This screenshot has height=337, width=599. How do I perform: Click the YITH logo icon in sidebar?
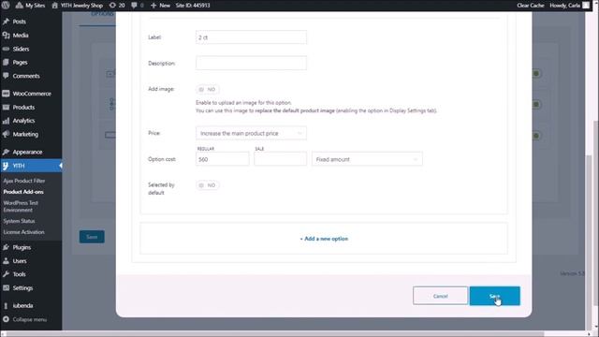6,166
